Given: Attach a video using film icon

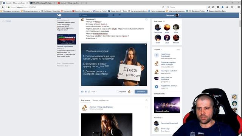Looking at the screenshot, I should coord(86,91).
